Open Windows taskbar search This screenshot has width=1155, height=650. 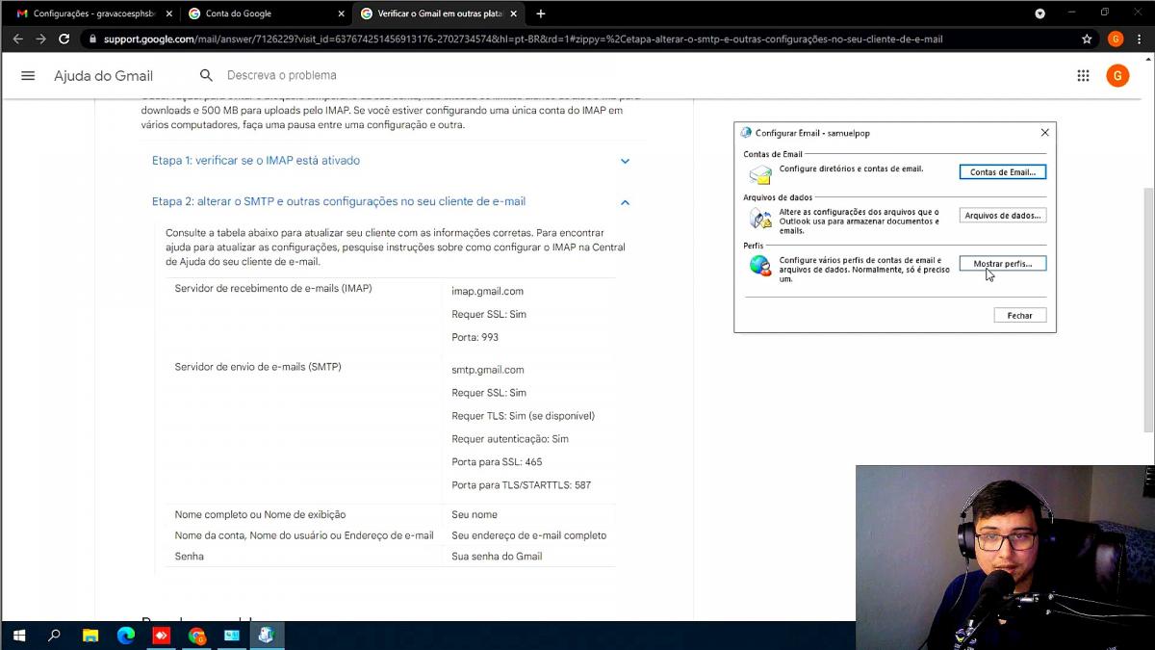click(x=54, y=636)
